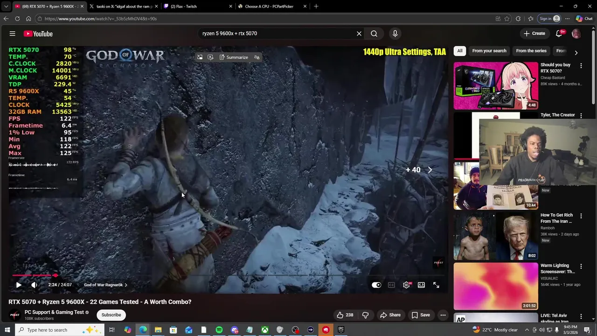Switch to the Flax - Twitch tab
The image size is (597, 336).
(197, 7)
